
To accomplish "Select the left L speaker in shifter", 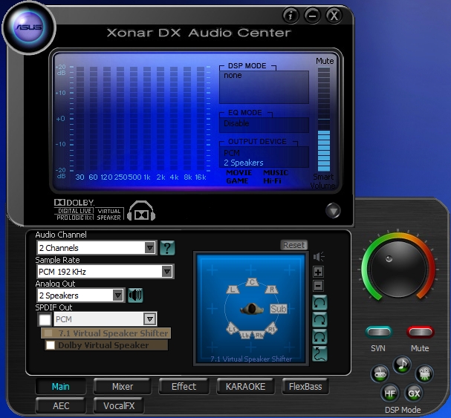I will pyautogui.click(x=233, y=290).
